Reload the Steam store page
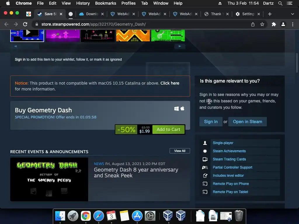Viewport: 299px width, 224px height. (25, 24)
